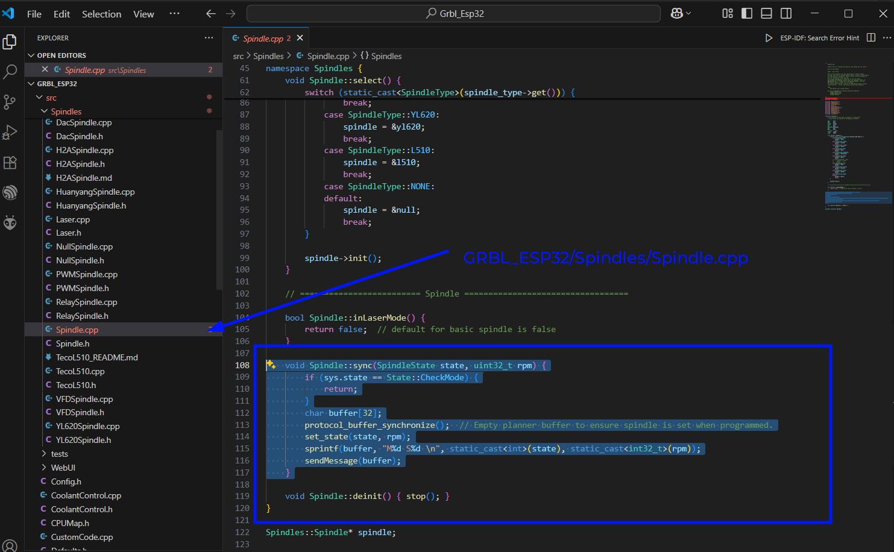The width and height of the screenshot is (894, 552).
Task: Click Spindles folder in breadcrumb
Action: pyautogui.click(x=268, y=56)
